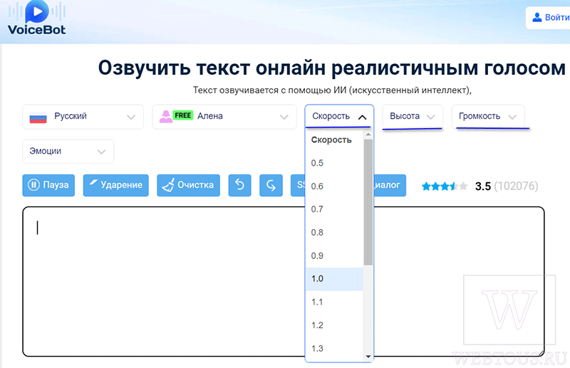Click the speed list scrollbar thumb
Screen dimensions: 570x368
pyautogui.click(x=368, y=202)
